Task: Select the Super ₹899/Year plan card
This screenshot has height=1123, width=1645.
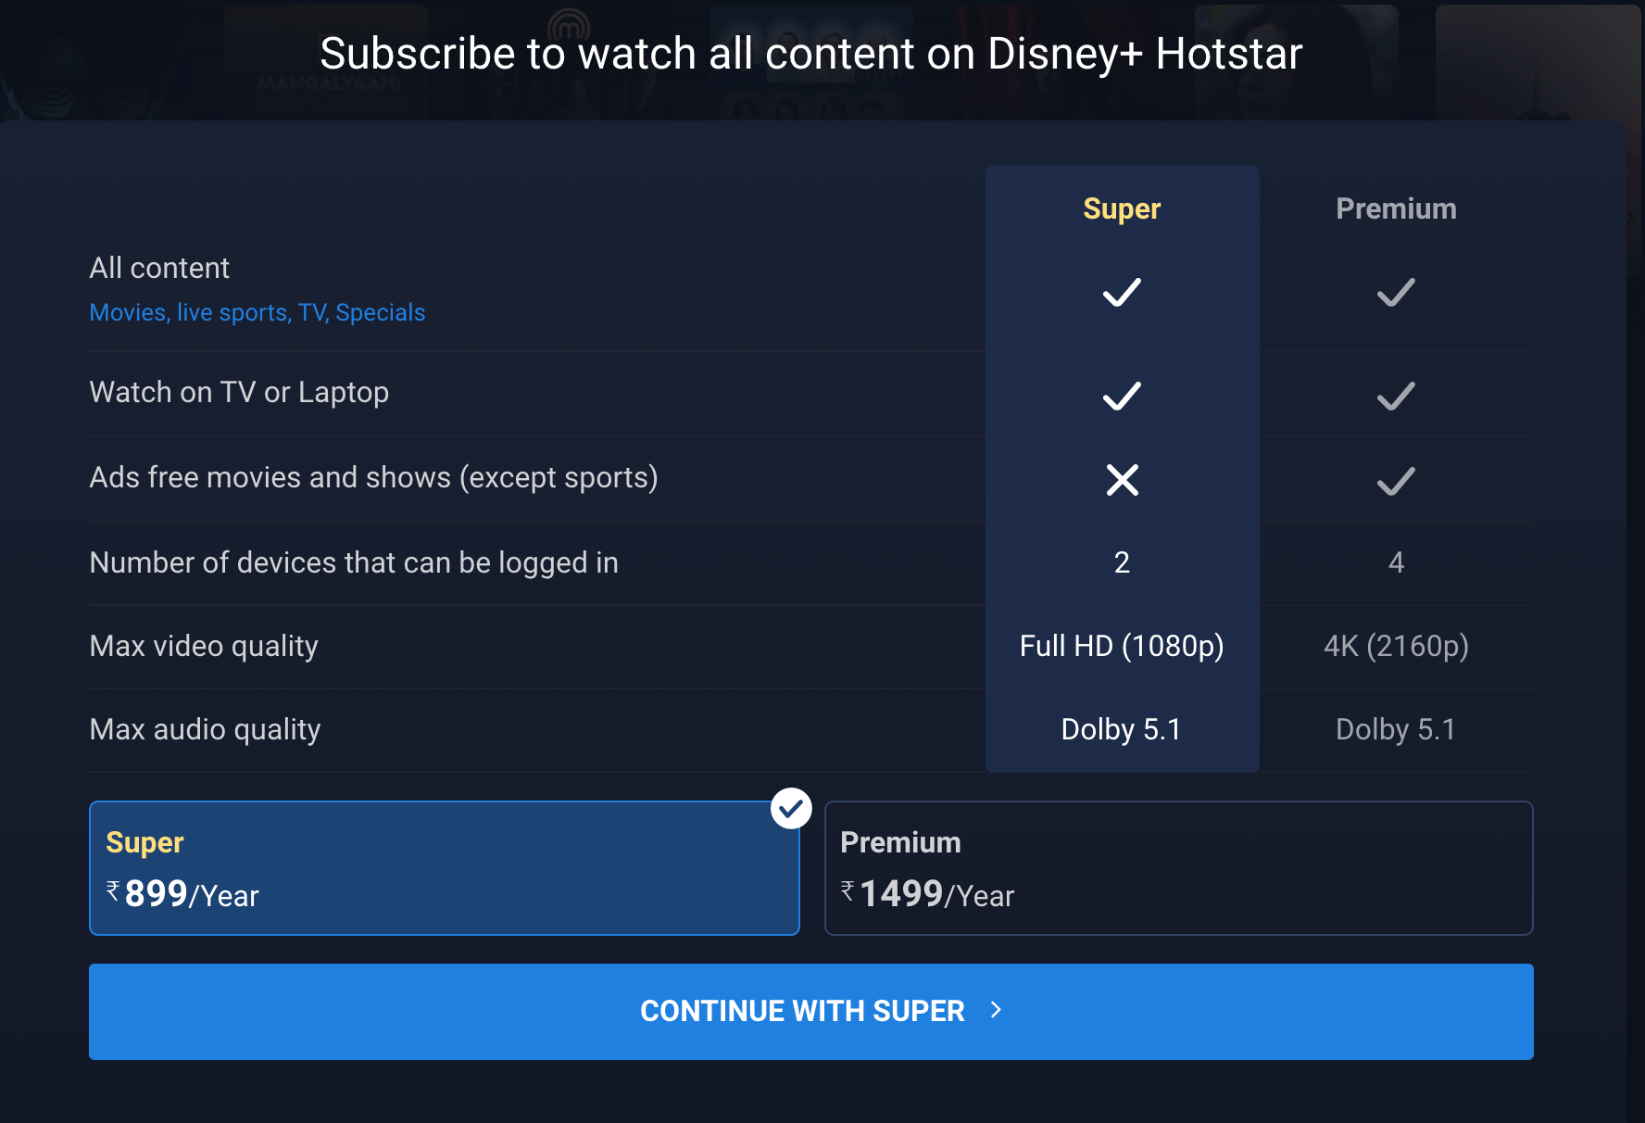Action: point(444,868)
